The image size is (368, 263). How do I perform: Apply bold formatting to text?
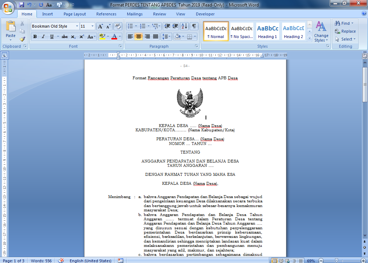(35, 36)
